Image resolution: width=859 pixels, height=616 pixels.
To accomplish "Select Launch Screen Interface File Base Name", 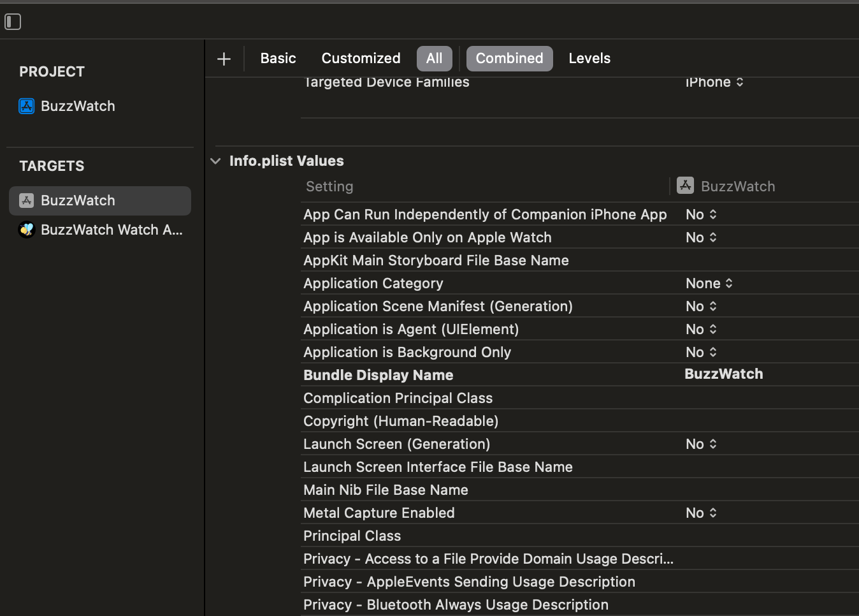I will (x=438, y=467).
